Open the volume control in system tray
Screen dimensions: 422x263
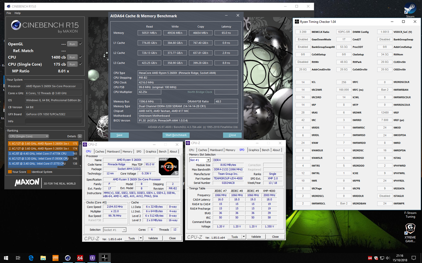[x=388, y=258]
